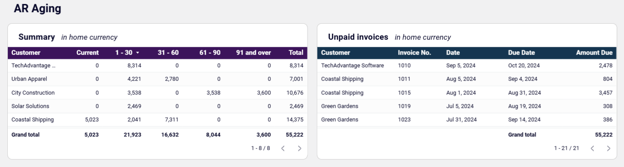Screen dimensions: 624x167
Task: Sort Summary by 61 - 90 column header
Action: (x=210, y=53)
